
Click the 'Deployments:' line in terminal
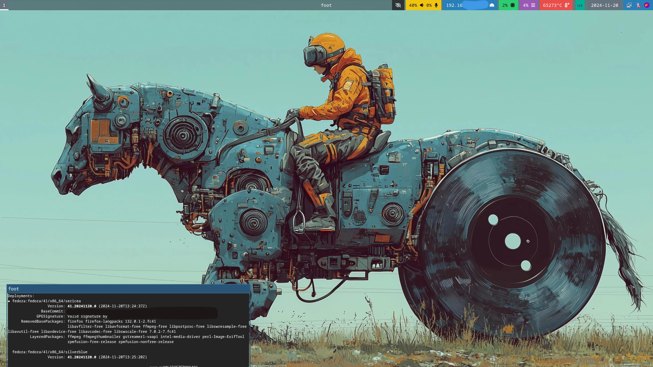[21, 296]
